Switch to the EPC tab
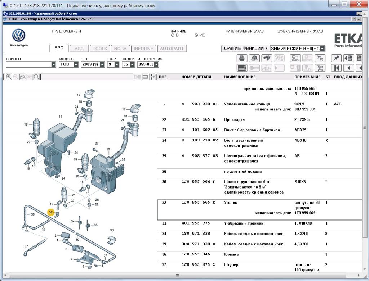The height and width of the screenshot is (281, 369). pos(59,48)
